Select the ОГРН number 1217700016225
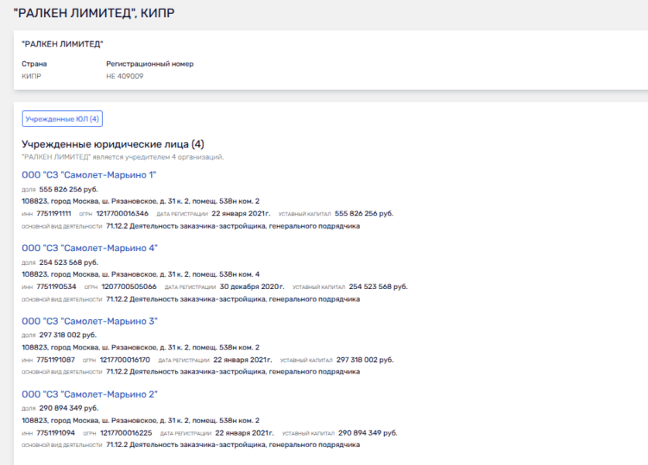Image resolution: width=648 pixels, height=465 pixels. [x=124, y=432]
